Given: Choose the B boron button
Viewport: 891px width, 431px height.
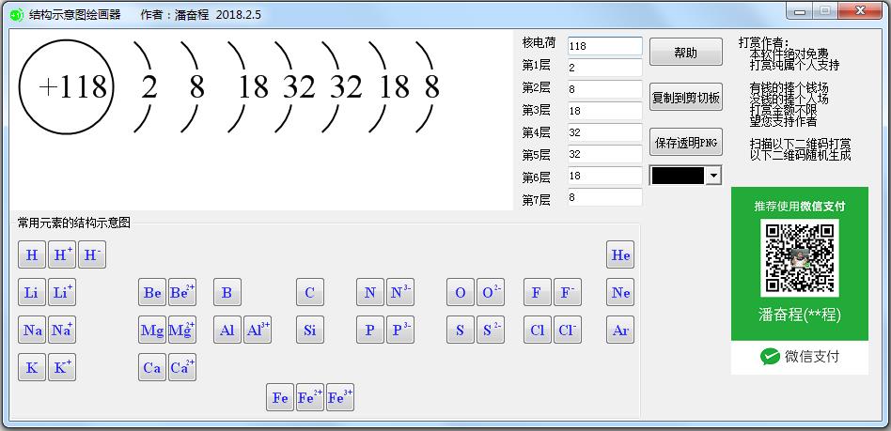Looking at the screenshot, I should pyautogui.click(x=227, y=292).
